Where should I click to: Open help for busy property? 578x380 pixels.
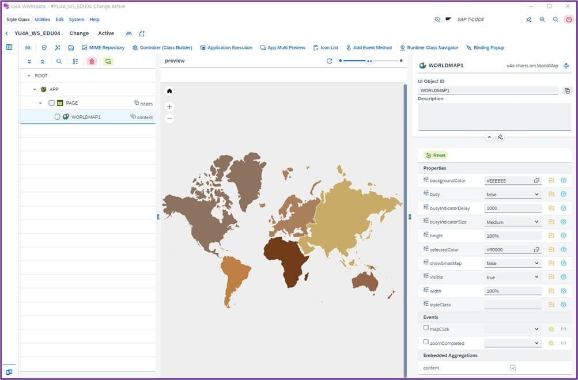pos(564,194)
